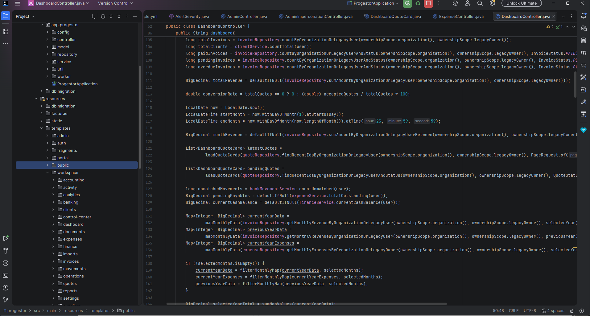Open title bar more actions (three dots)

click(439, 3)
